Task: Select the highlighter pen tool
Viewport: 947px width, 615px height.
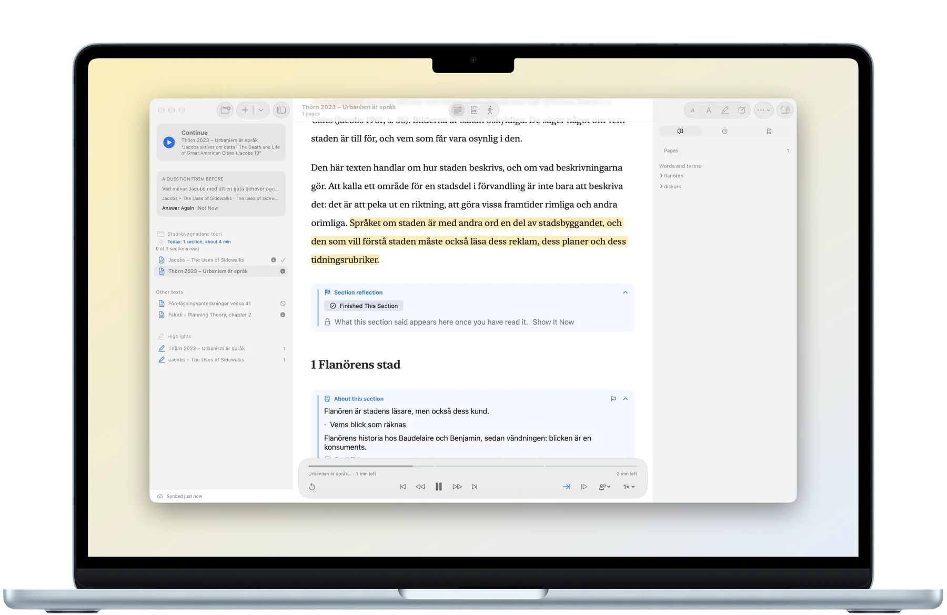Action: pos(725,110)
